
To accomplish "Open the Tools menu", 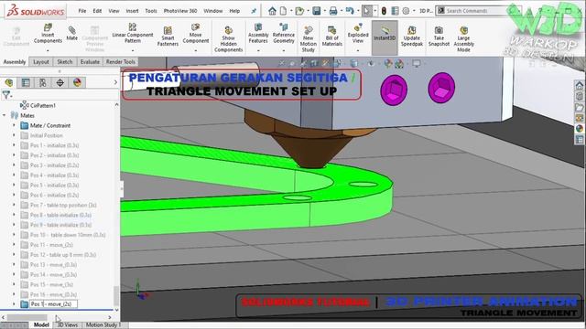I will (x=151, y=11).
